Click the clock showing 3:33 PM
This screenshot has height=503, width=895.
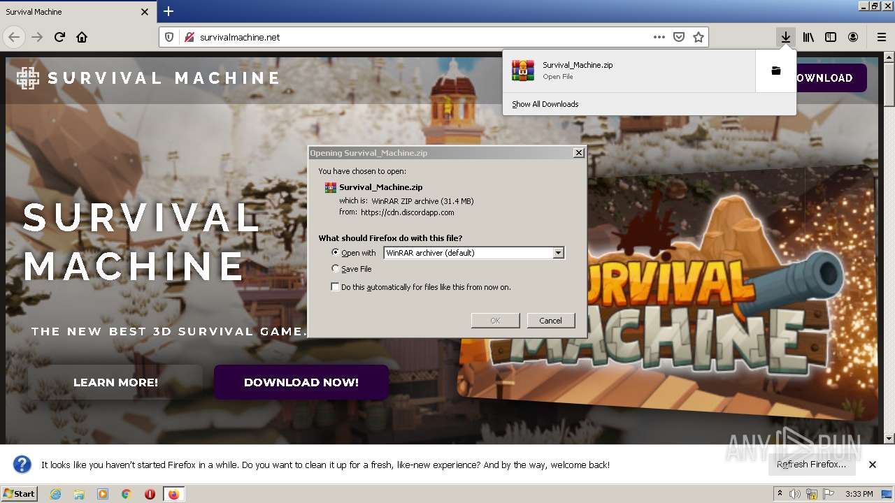(x=859, y=494)
